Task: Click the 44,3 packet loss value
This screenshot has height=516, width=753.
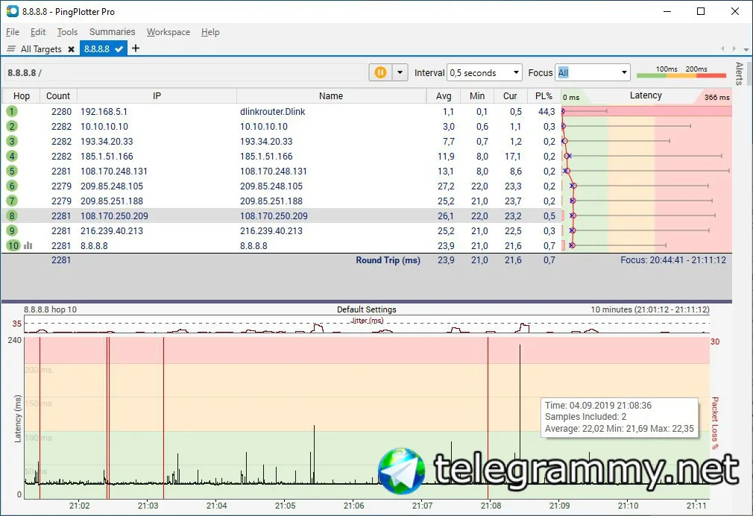Action: click(x=546, y=111)
